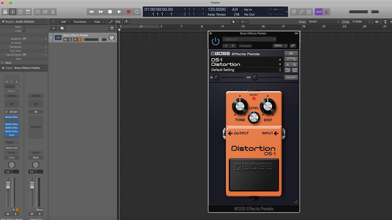392x220 pixels.
Task: Open the Snap mode dropdown set to Smart
Action: pyautogui.click(x=323, y=22)
